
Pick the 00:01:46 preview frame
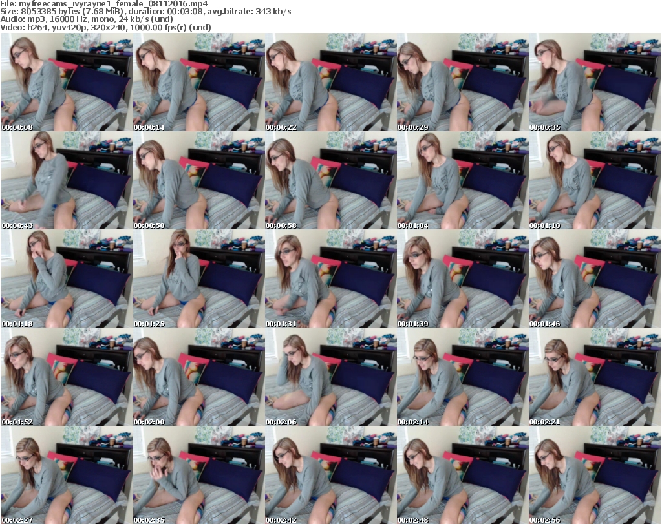pyautogui.click(x=595, y=279)
